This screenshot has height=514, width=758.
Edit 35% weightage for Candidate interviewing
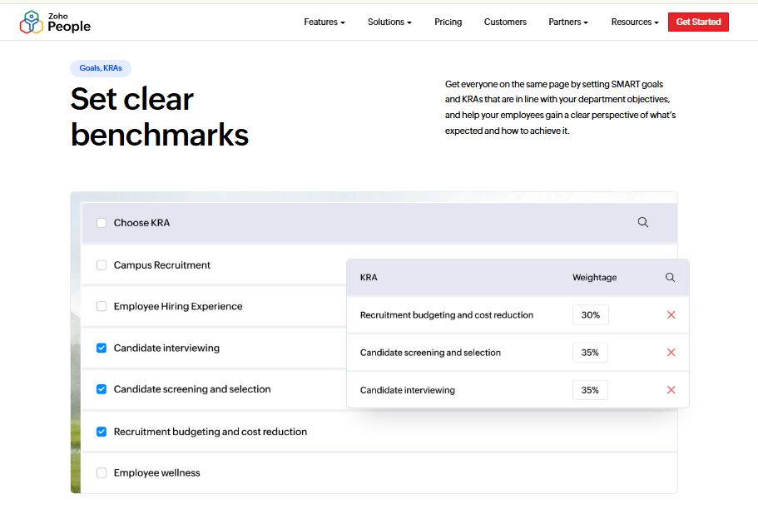(590, 390)
